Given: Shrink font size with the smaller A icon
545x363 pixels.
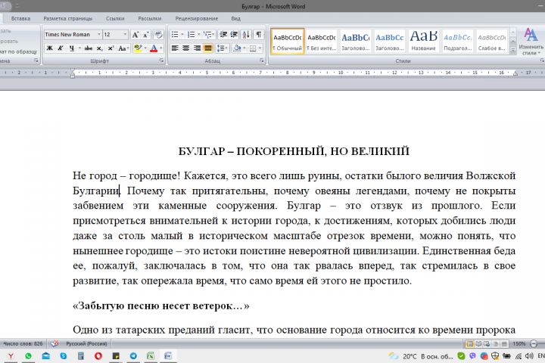Looking at the screenshot, I should click(146, 34).
